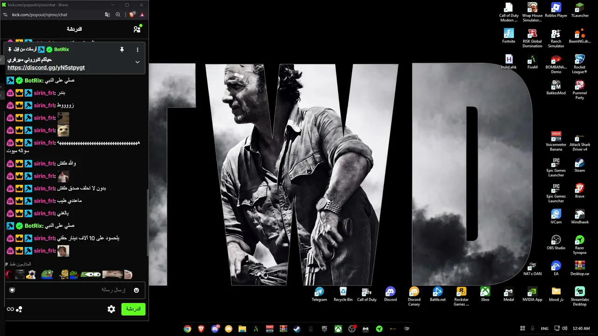The image size is (598, 336).
Task: Open the Recycle Bin
Action: 343,294
